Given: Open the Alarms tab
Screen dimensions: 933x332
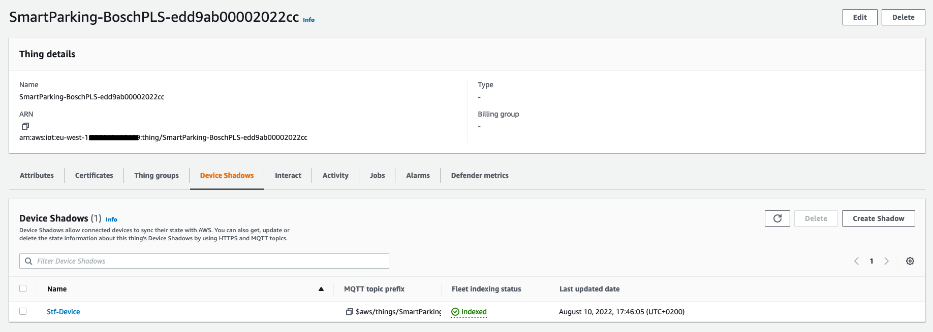Looking at the screenshot, I should pyautogui.click(x=418, y=175).
